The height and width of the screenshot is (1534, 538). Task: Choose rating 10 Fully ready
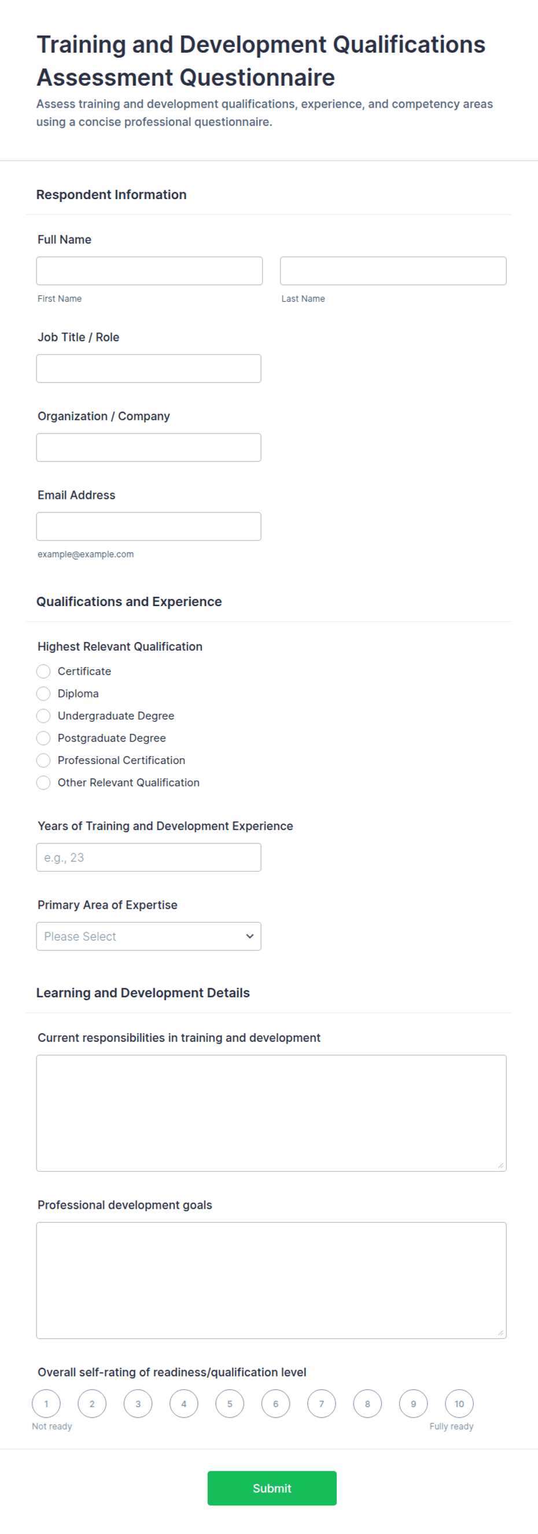tap(459, 1404)
